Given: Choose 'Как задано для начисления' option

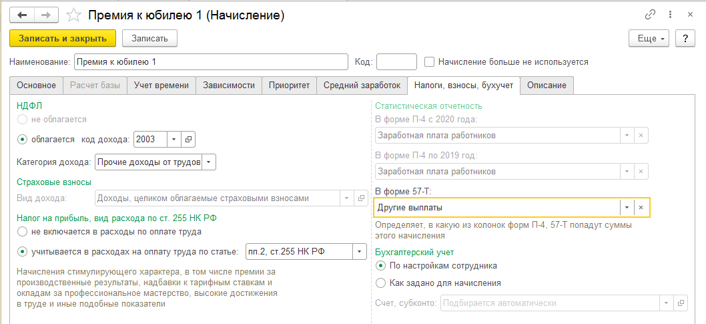Looking at the screenshot, I should pos(381,283).
